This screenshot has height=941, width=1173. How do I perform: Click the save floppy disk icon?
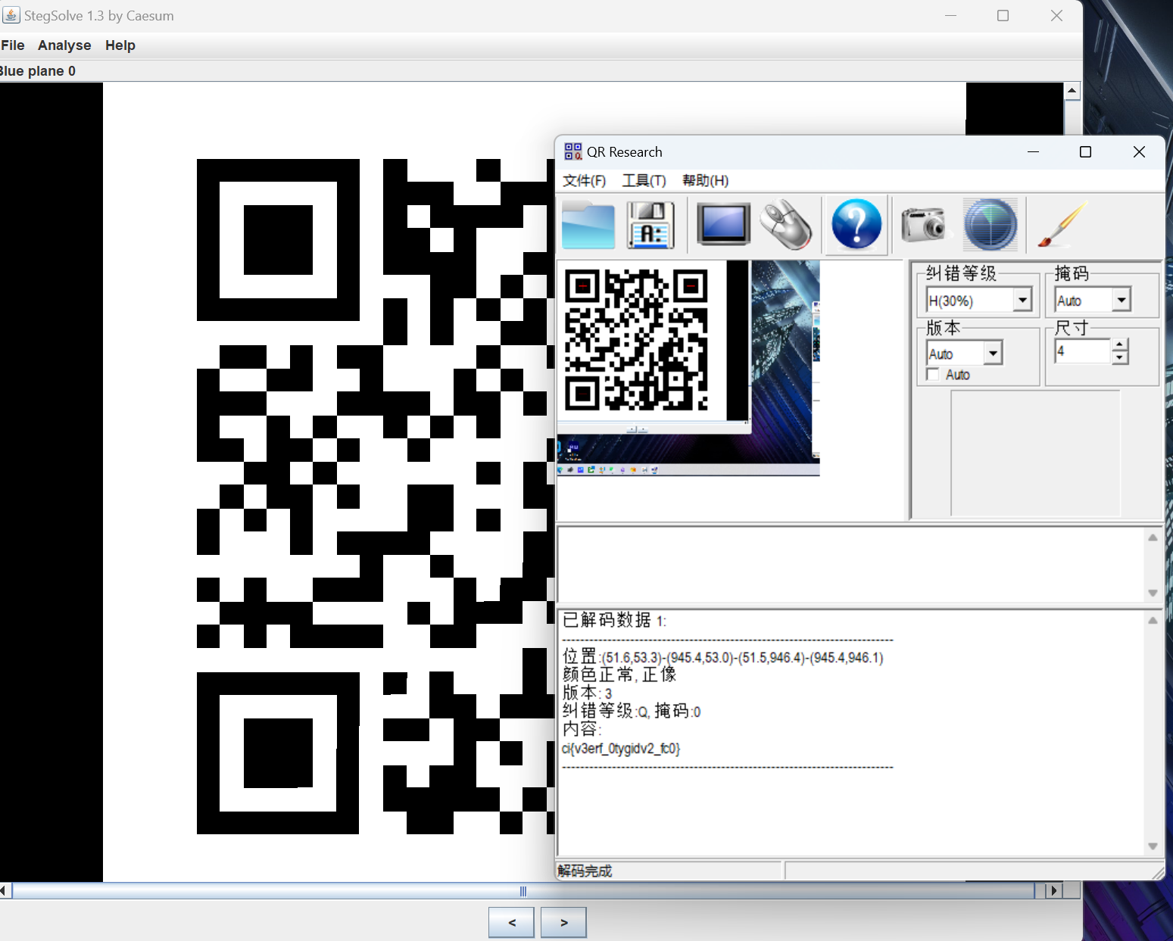pos(650,226)
